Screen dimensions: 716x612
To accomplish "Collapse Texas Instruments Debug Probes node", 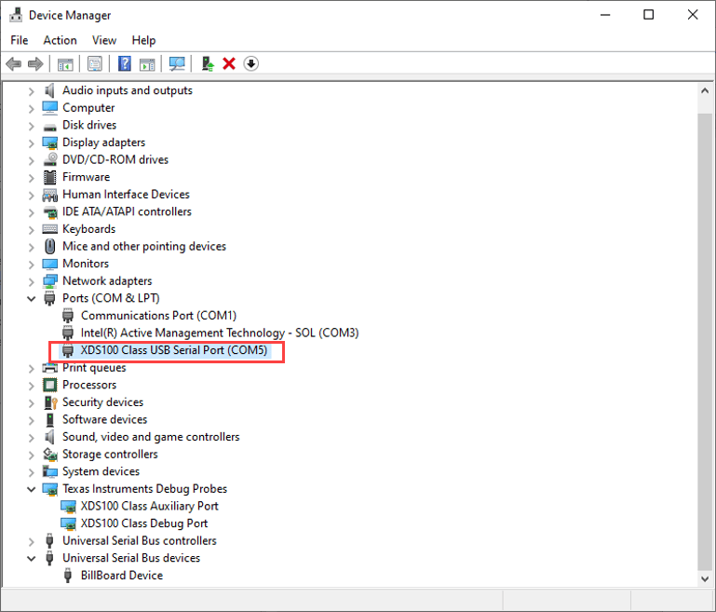I will pos(31,489).
